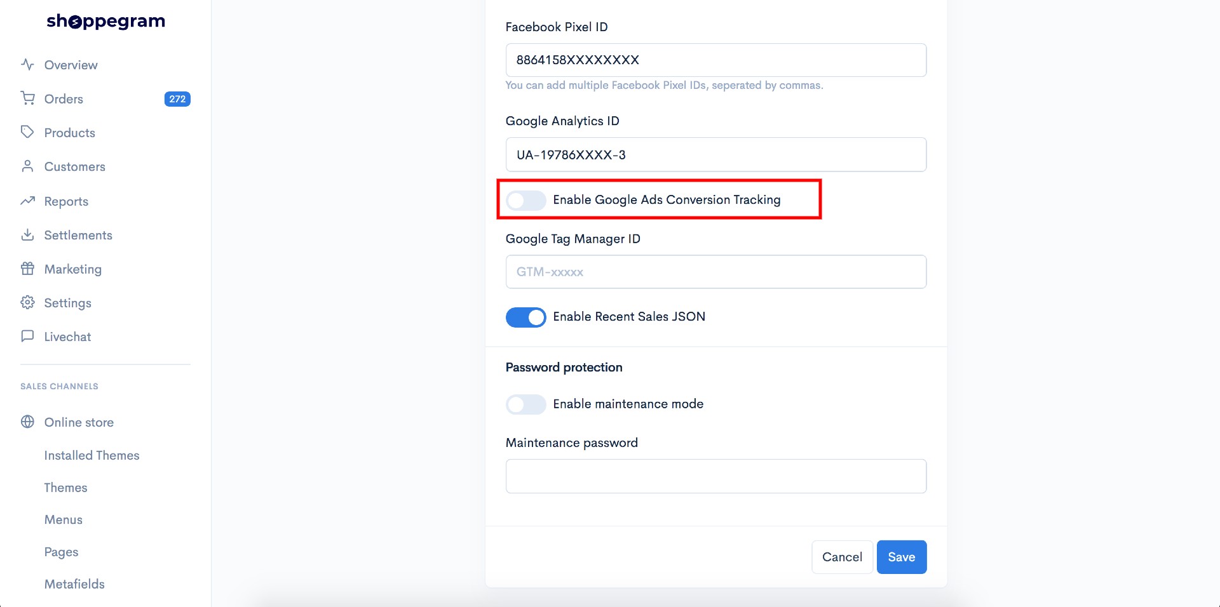Viewport: 1220px width, 607px height.
Task: Click the Cancel button
Action: coord(842,557)
